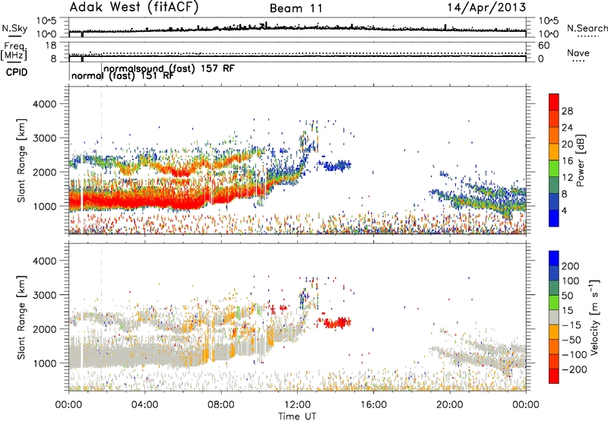The width and height of the screenshot is (608, 421).
Task: Click the blue power echo patch near 14:00
Action: [336, 166]
